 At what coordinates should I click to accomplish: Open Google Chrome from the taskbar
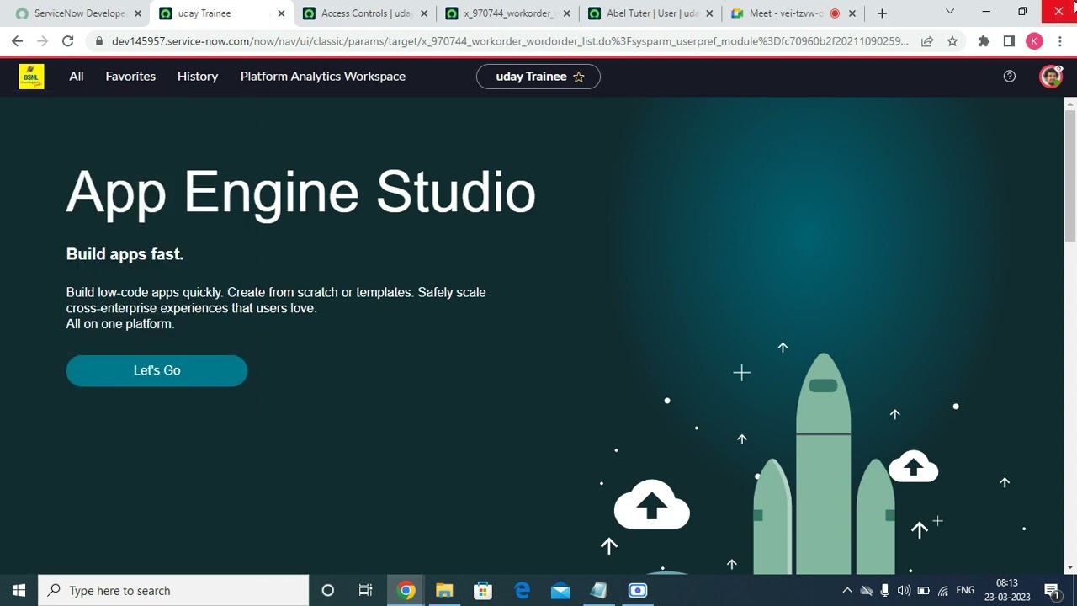click(x=406, y=591)
